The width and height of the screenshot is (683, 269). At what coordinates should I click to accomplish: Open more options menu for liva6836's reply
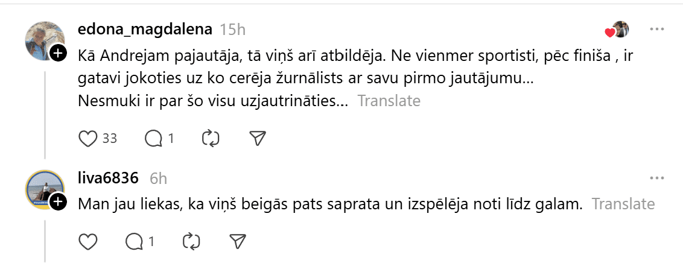click(656, 178)
